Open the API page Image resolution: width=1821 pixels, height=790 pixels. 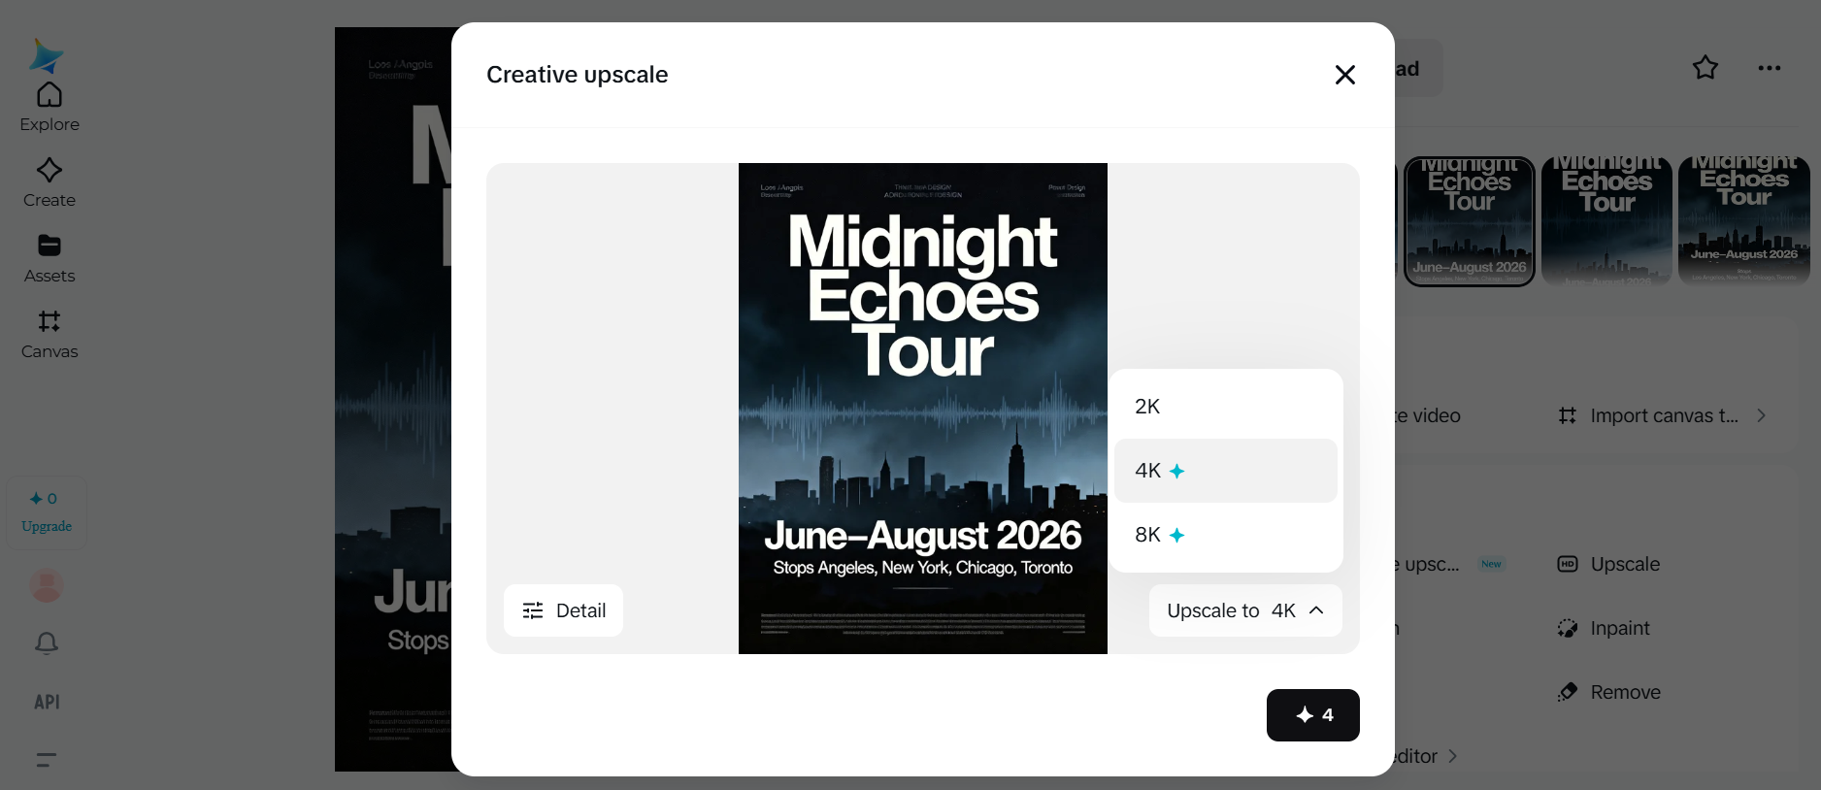coord(47,702)
